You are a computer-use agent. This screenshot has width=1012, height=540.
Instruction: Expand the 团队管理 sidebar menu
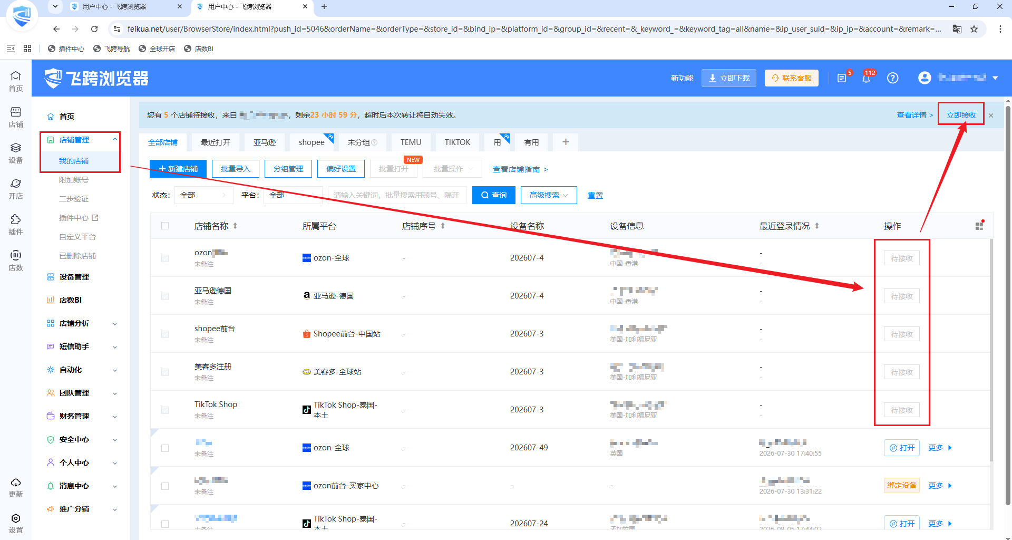82,393
